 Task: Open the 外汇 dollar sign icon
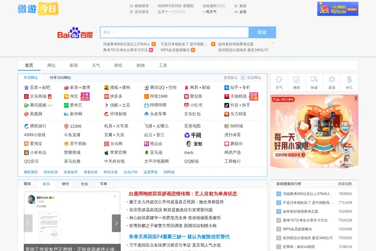349,79
